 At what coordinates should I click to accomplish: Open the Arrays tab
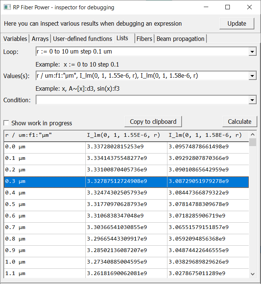click(x=40, y=39)
